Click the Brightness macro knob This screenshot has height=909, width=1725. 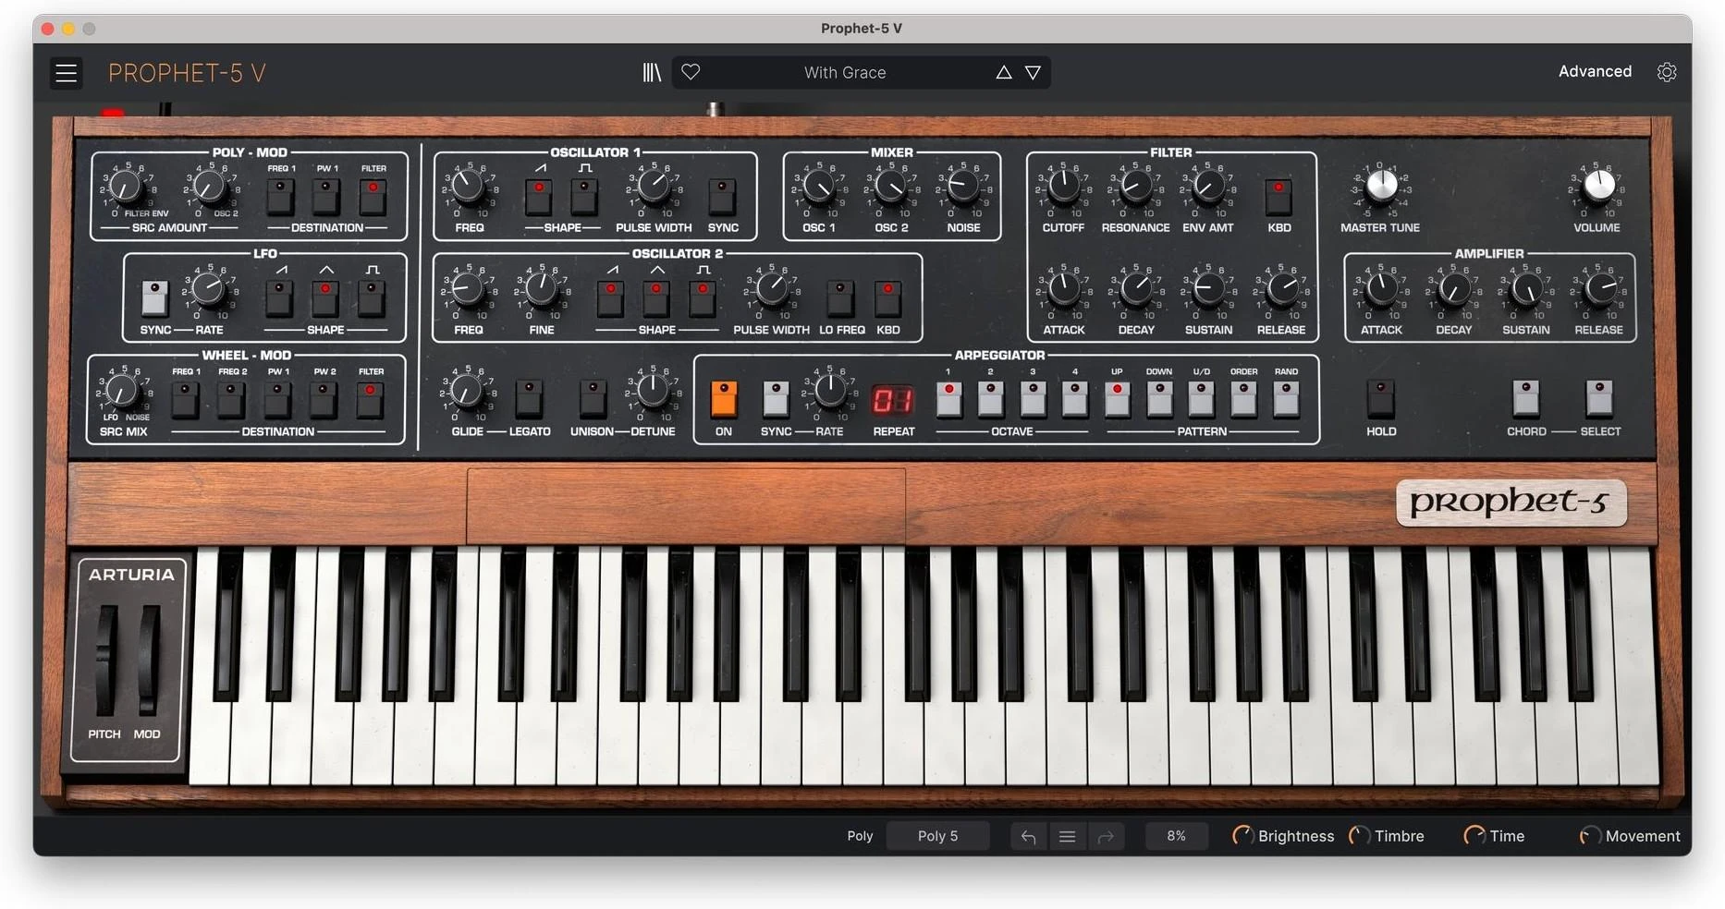[1242, 835]
